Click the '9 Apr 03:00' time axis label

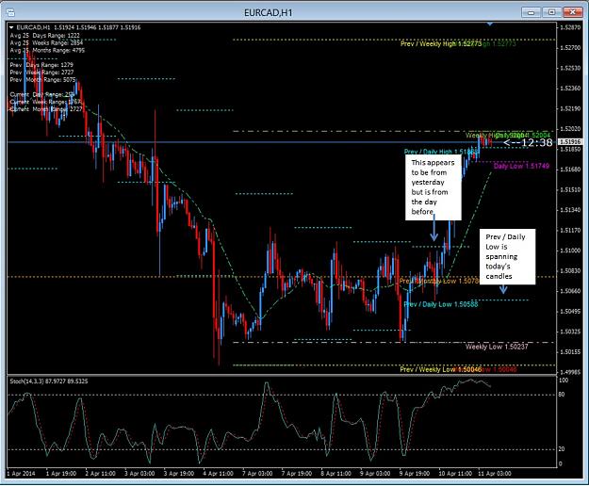pos(375,474)
